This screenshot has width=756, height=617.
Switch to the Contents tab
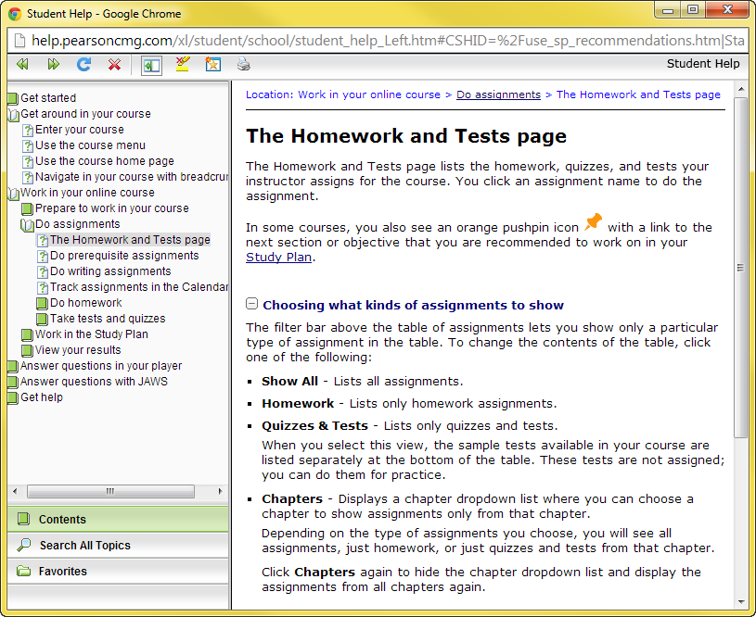point(118,519)
